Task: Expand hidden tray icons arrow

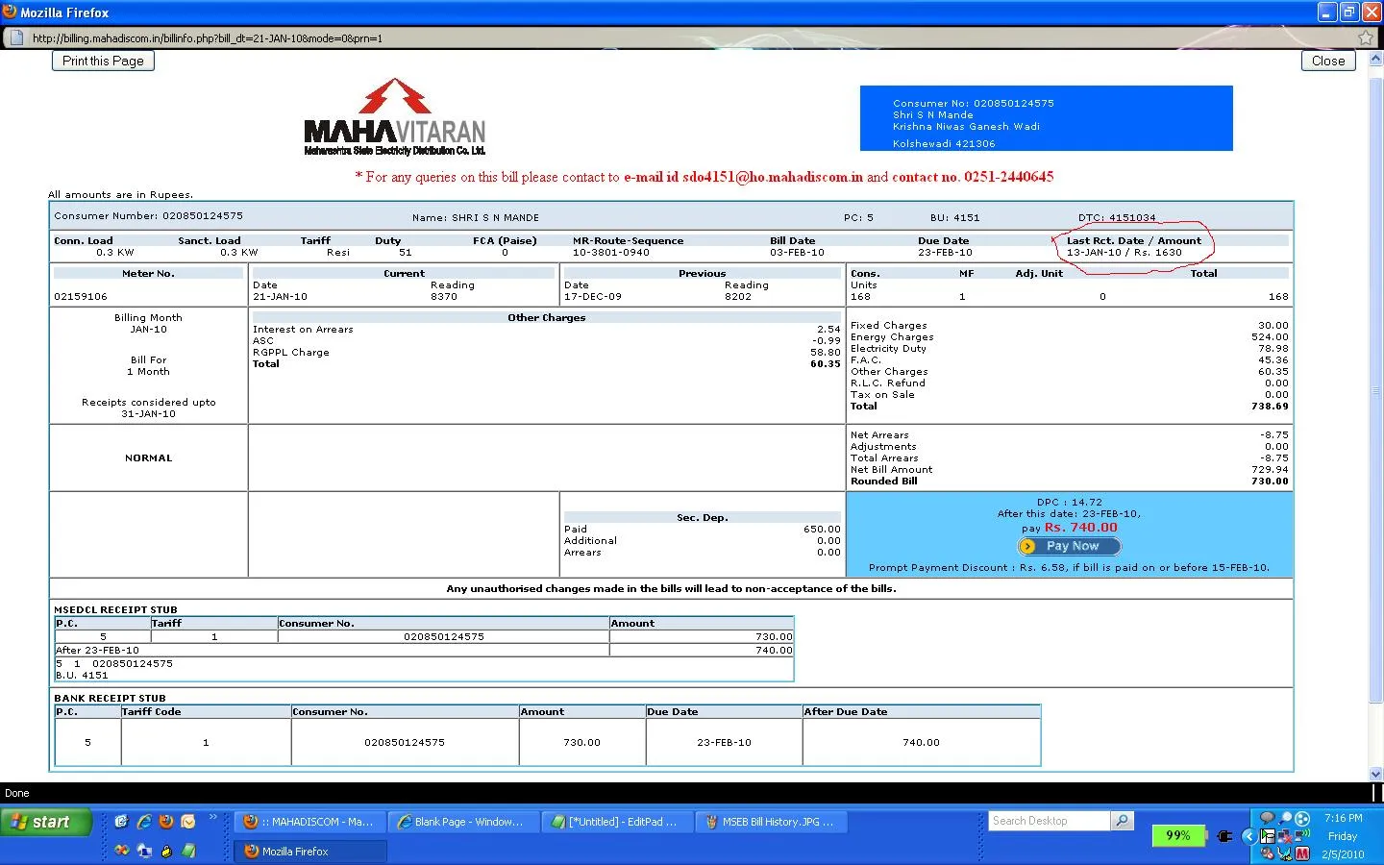Action: pyautogui.click(x=1249, y=836)
